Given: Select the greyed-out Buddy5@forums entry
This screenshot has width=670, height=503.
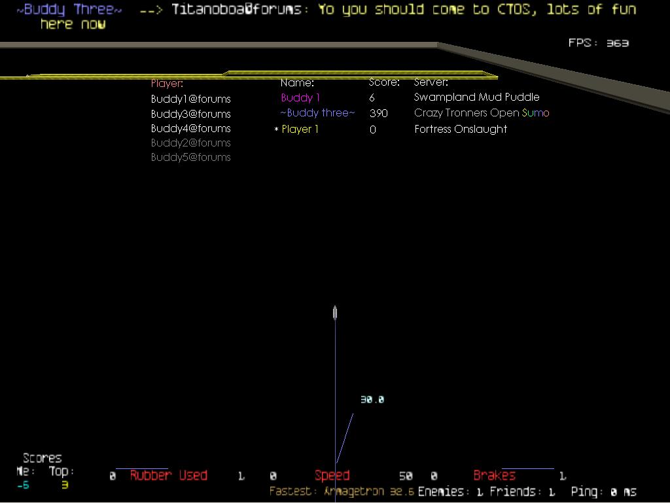Looking at the screenshot, I should 190,157.
